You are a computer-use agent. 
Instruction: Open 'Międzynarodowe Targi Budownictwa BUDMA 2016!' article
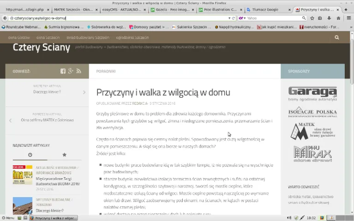(x=58, y=181)
